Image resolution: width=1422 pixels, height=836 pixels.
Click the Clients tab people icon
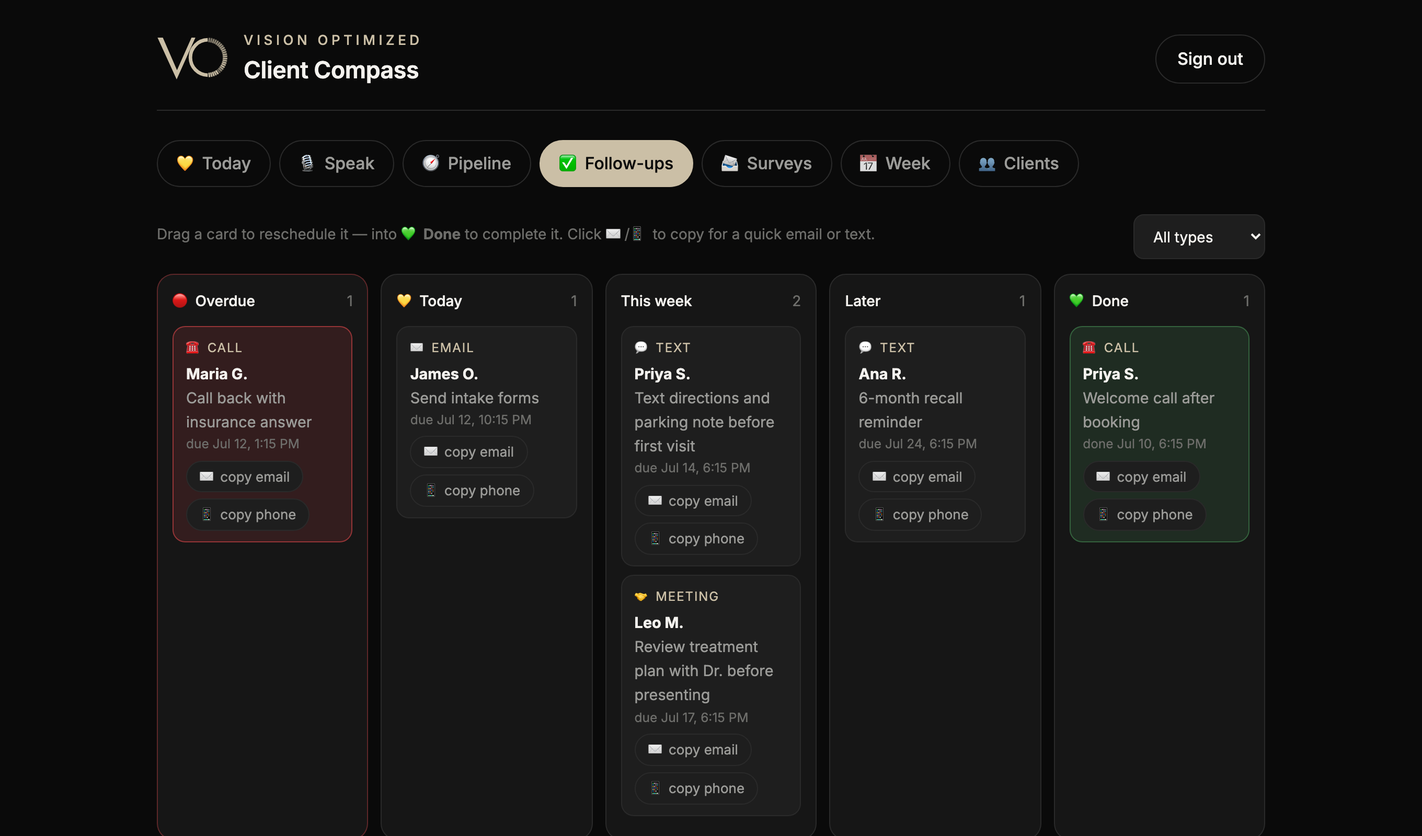(987, 164)
